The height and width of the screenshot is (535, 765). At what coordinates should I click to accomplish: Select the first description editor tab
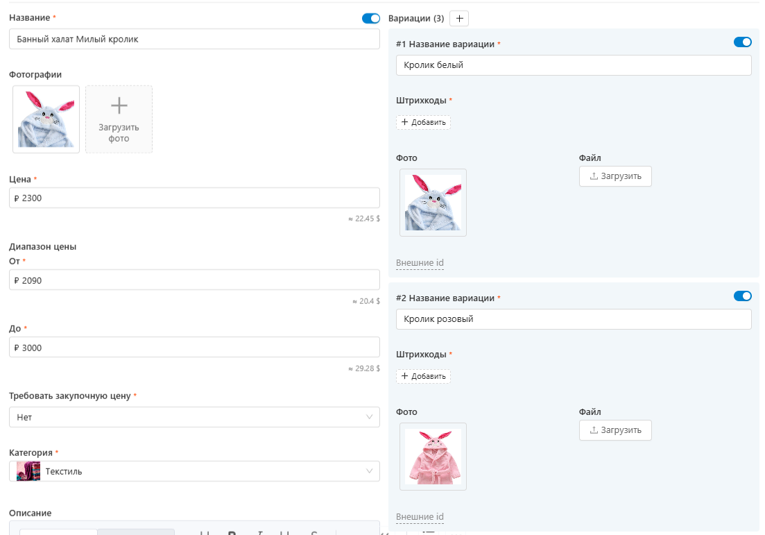tap(59, 533)
